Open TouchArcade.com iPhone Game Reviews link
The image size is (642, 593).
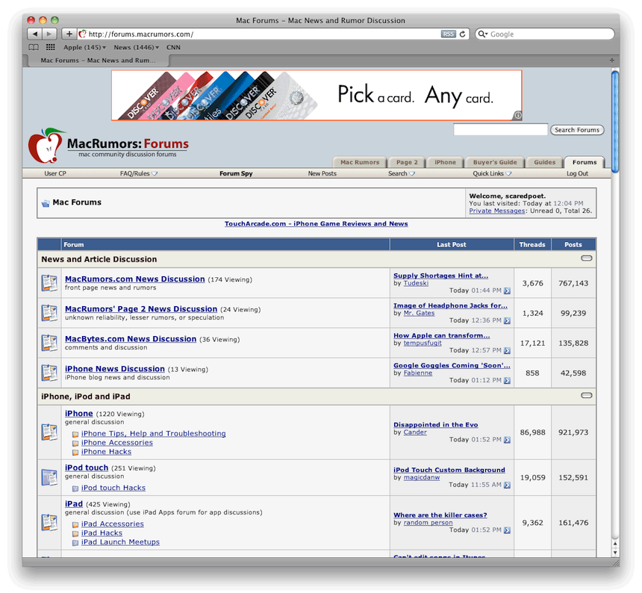coord(316,223)
